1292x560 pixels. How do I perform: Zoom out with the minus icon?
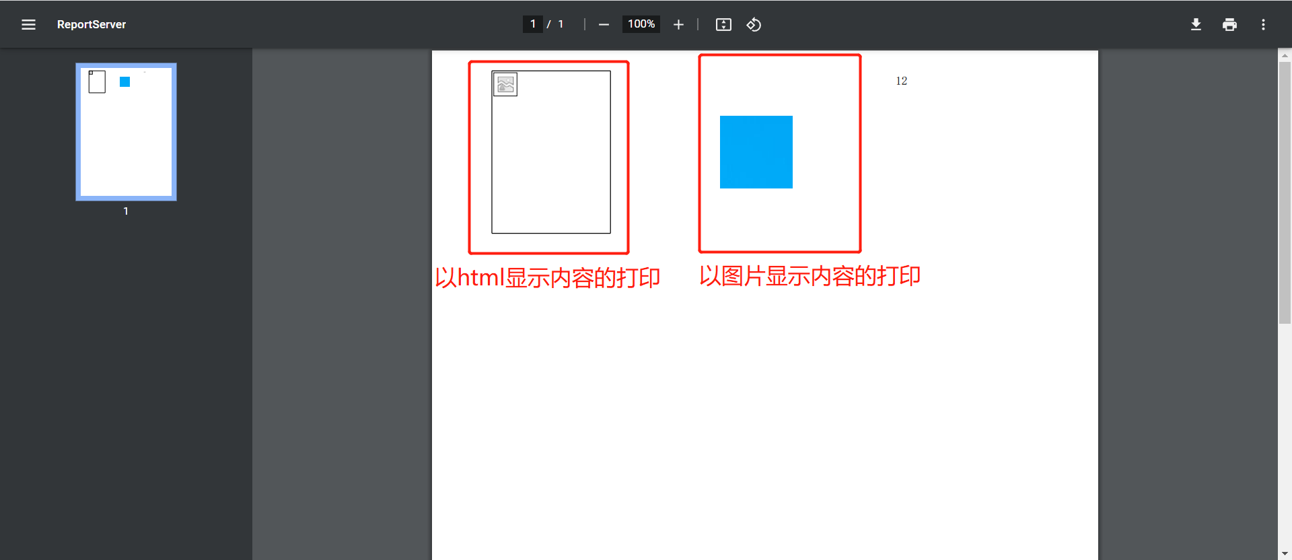click(x=604, y=24)
